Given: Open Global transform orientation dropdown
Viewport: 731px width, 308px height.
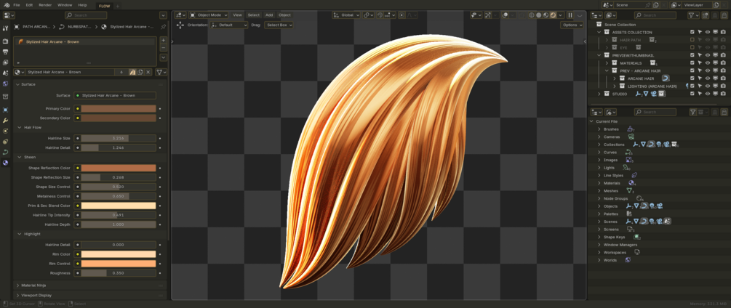Looking at the screenshot, I should (346, 15).
